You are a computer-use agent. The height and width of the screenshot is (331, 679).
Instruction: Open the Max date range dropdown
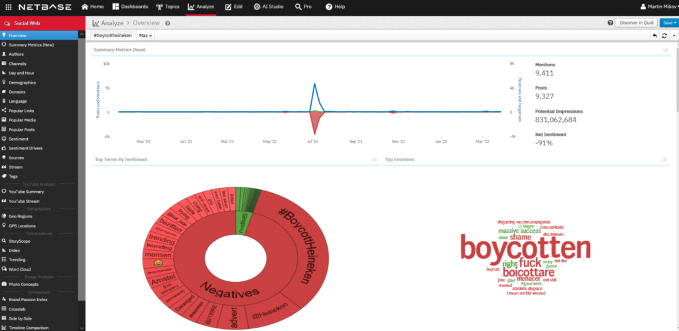(145, 36)
